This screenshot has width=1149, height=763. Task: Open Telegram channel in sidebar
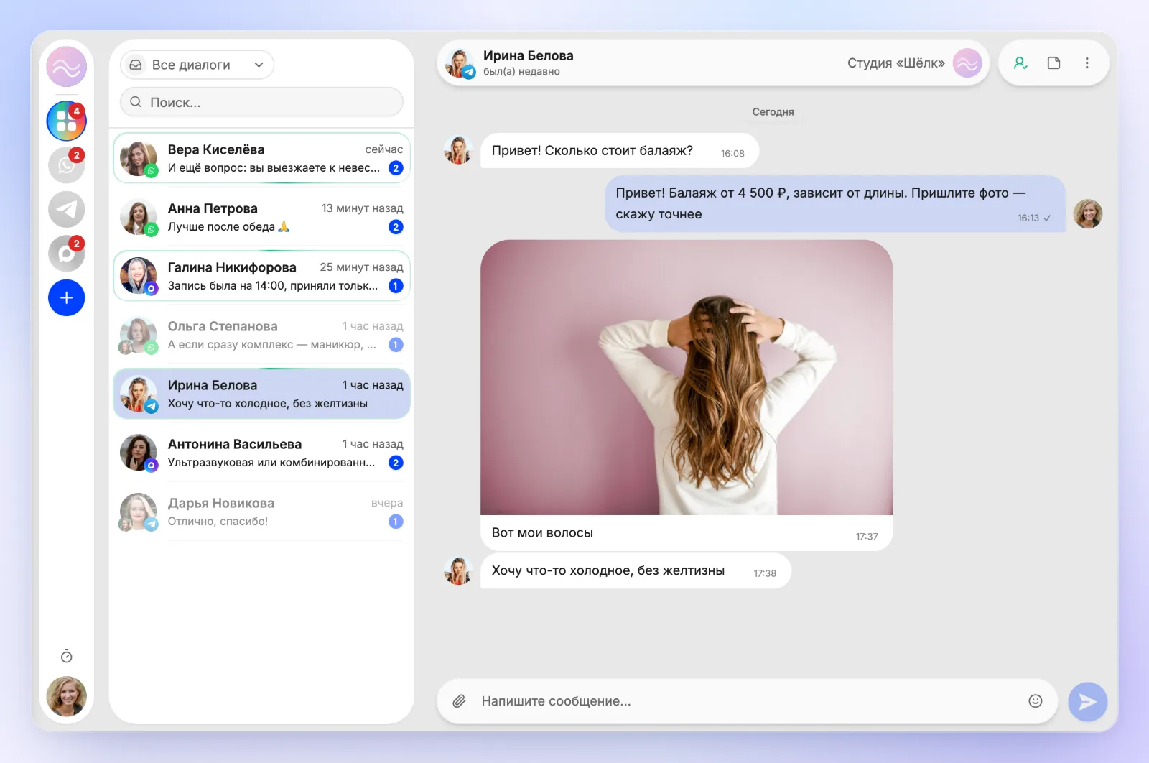[x=66, y=210]
